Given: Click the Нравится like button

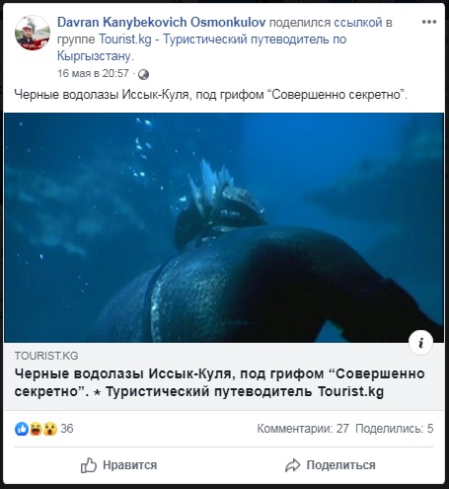Looking at the screenshot, I should click(x=118, y=465).
